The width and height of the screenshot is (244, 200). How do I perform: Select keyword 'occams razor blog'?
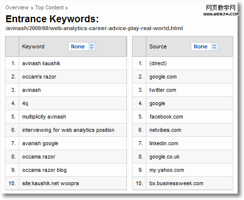(x=44, y=170)
